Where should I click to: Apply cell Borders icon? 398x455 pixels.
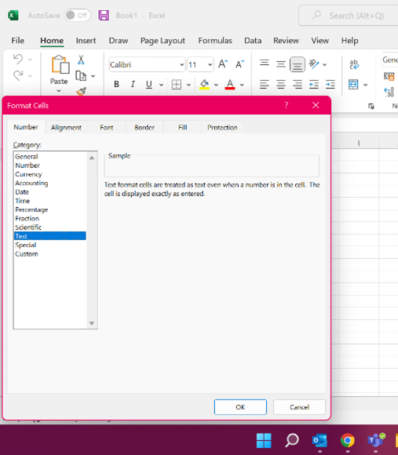(x=176, y=85)
